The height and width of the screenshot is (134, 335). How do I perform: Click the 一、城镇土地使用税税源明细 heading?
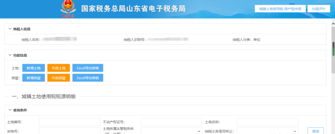(x=44, y=97)
